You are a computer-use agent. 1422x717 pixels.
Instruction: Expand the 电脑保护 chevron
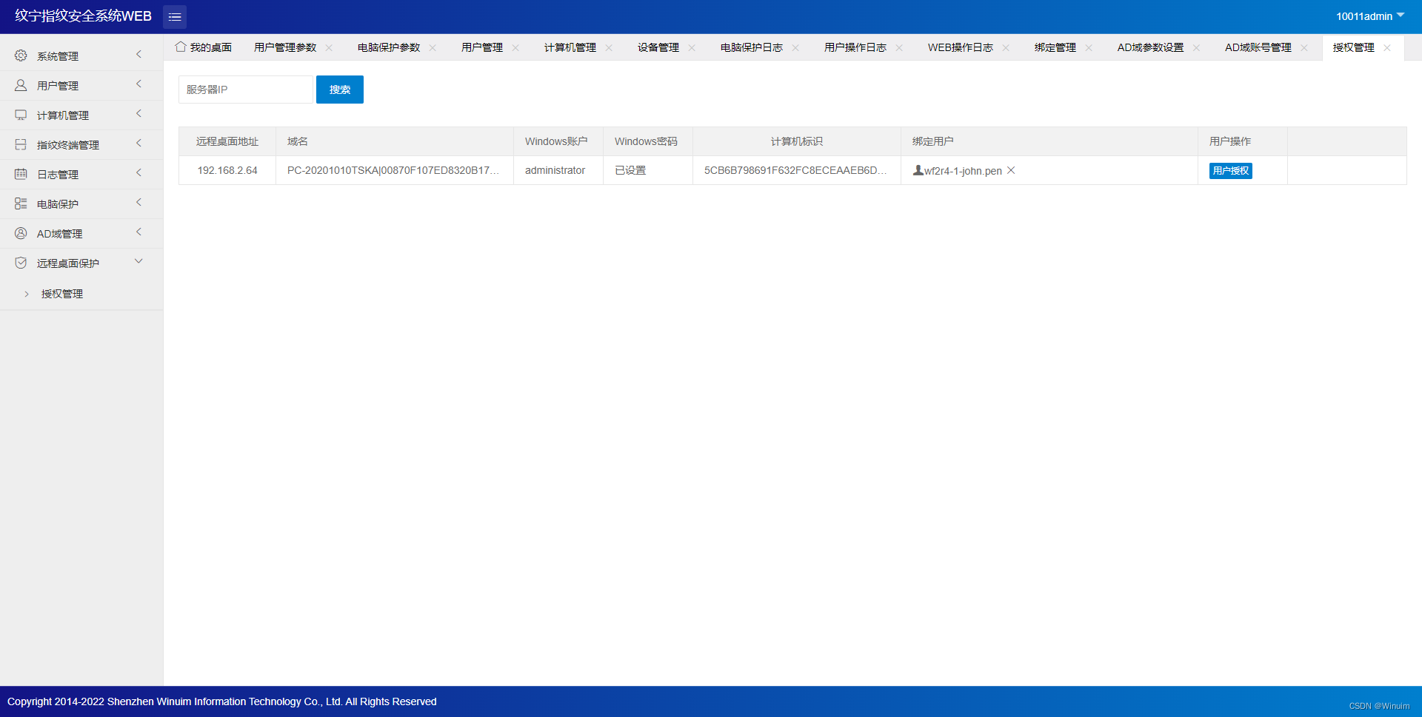(x=138, y=203)
